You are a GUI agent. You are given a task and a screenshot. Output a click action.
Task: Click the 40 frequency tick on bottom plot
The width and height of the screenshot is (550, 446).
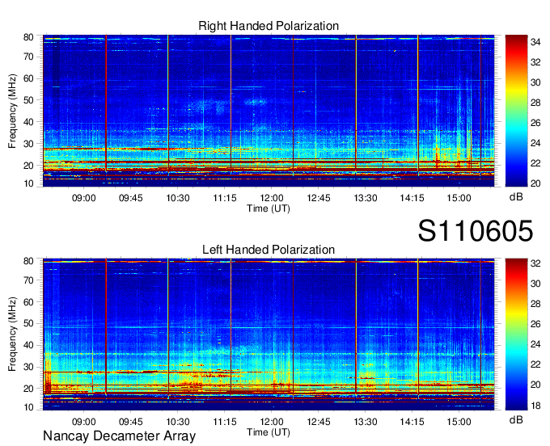pos(28,346)
